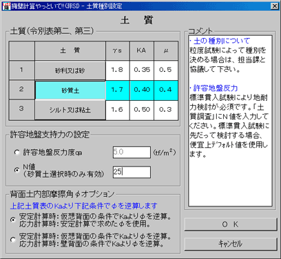Click the γs column header
Screen dimensions: 281x259
click(118, 51)
